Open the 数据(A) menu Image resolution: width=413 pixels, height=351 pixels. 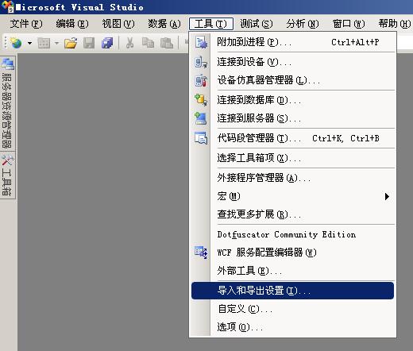(x=164, y=24)
